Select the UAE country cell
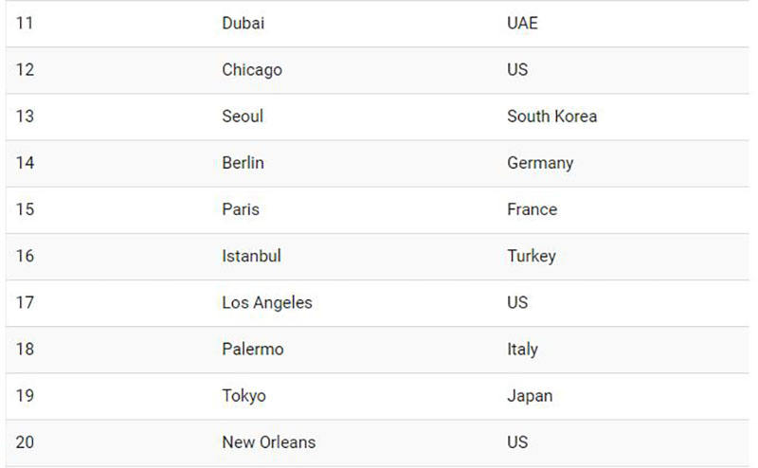The height and width of the screenshot is (468, 758). point(522,23)
